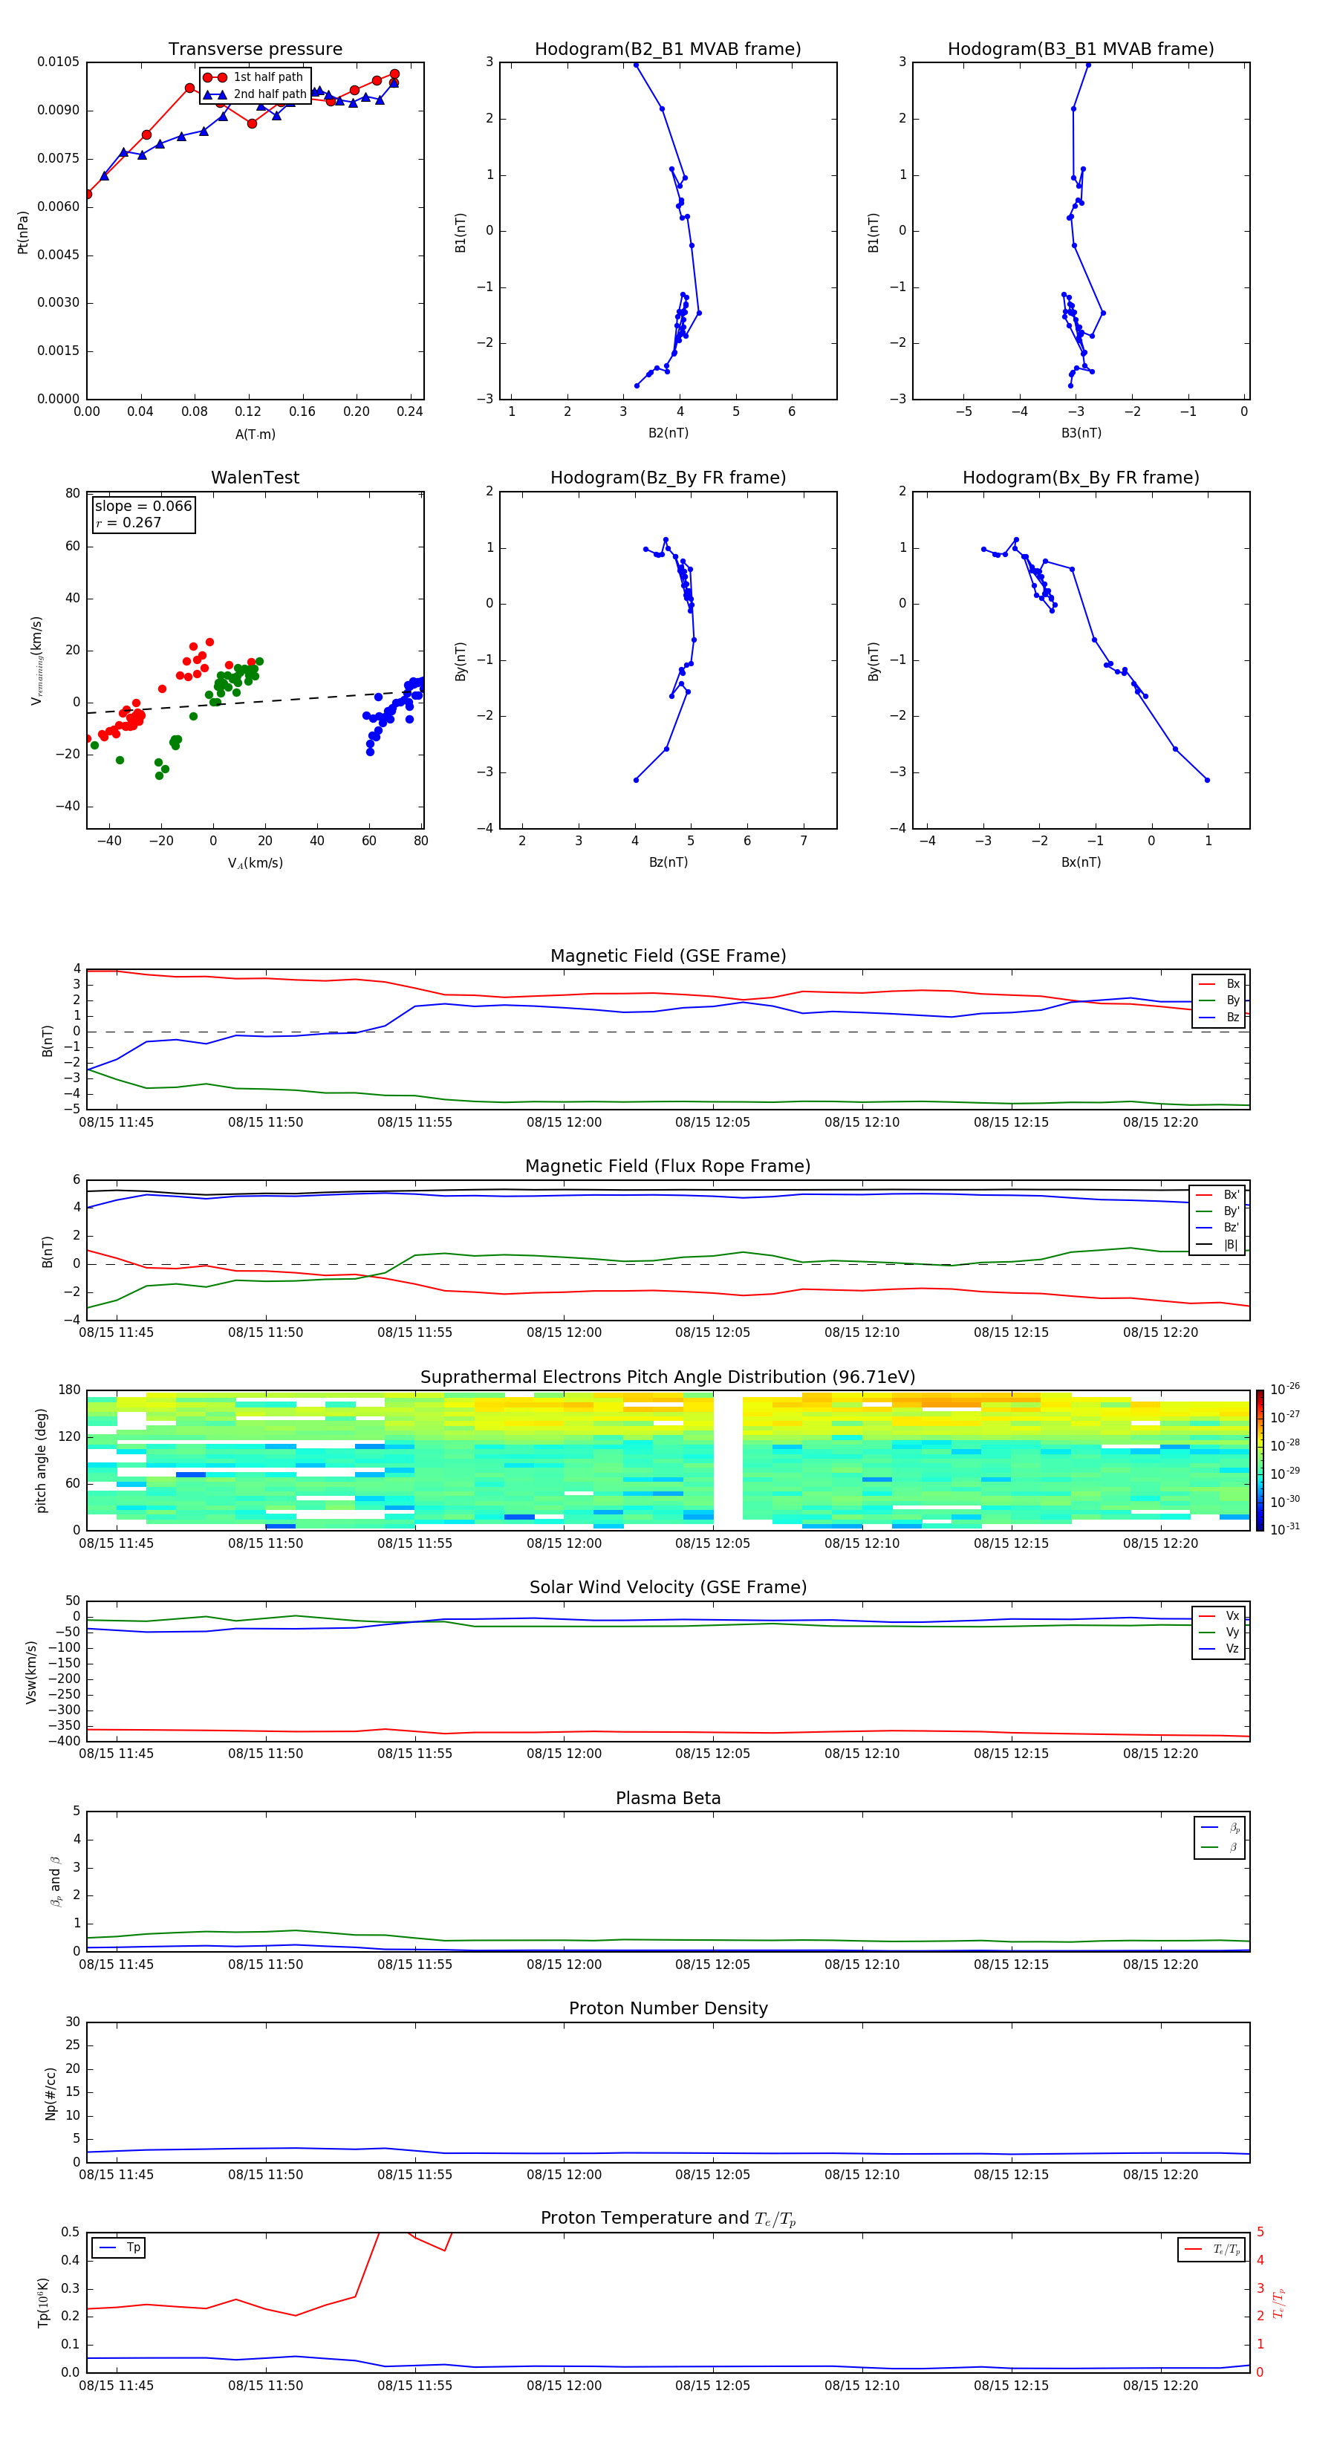
Task: Click the '2nd half path' legend entry
Action: tap(255, 94)
